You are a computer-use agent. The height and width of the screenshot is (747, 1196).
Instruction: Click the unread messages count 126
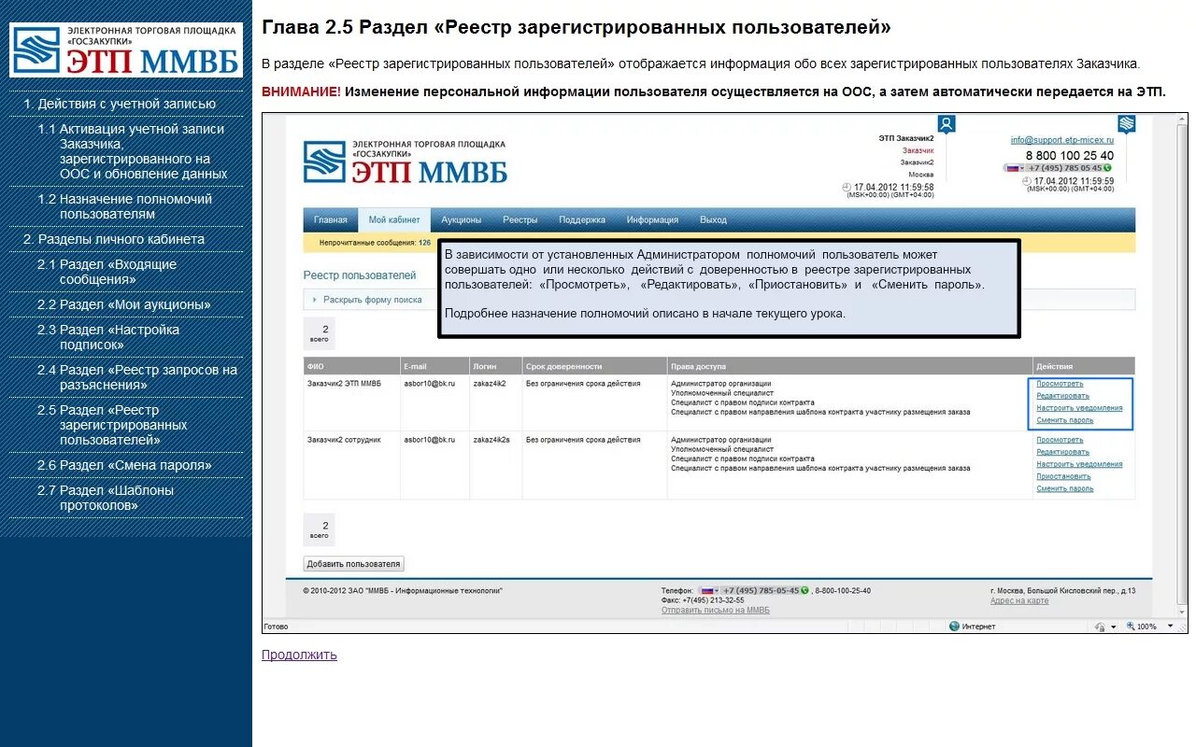tap(424, 243)
